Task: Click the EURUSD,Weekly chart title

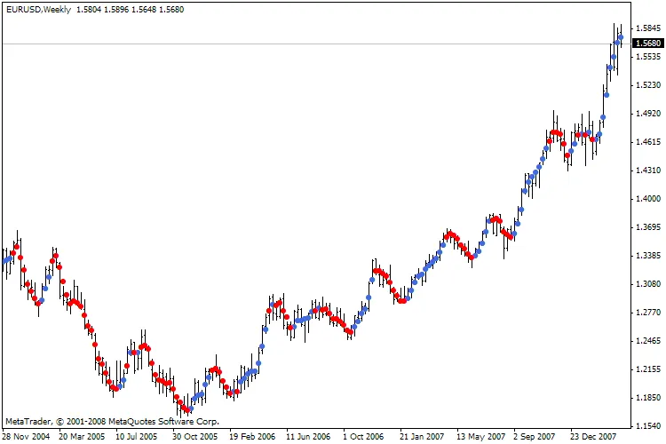Action: click(x=42, y=10)
